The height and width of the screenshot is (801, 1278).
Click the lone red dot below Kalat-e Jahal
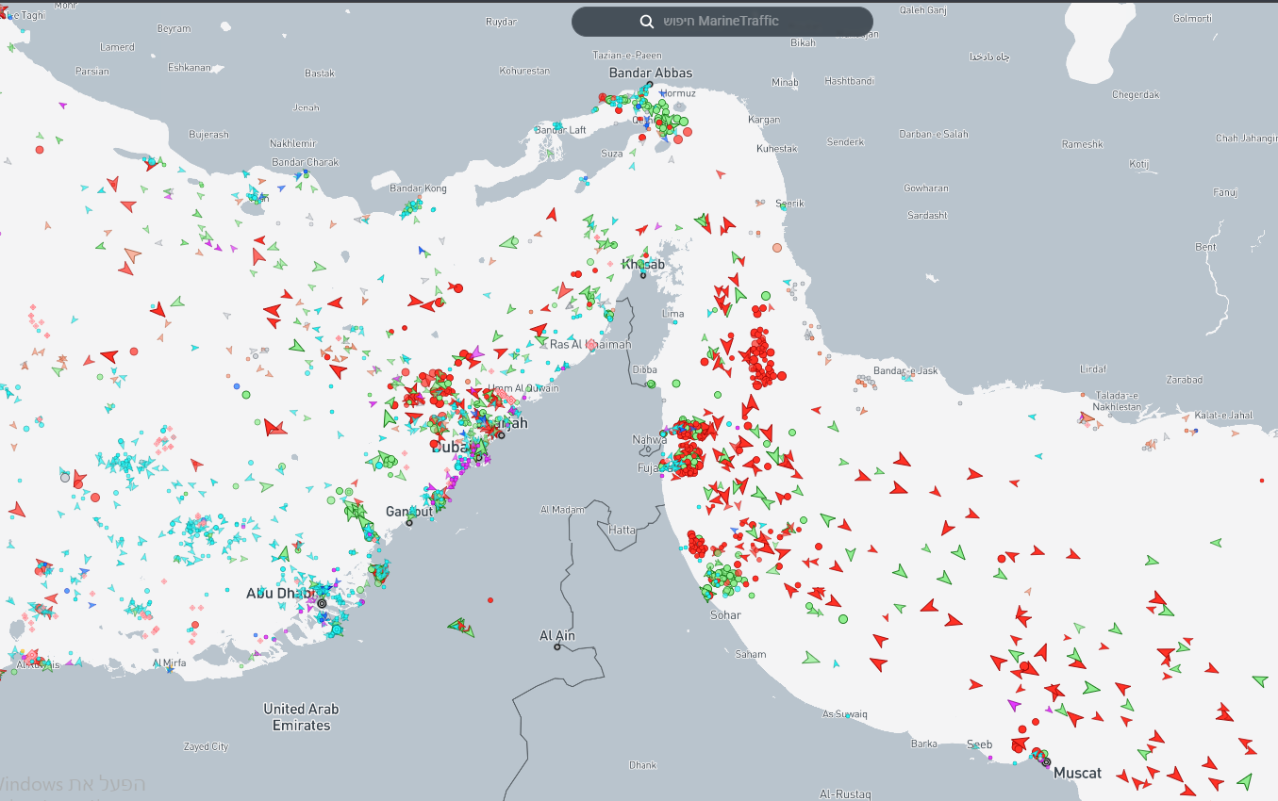click(x=1263, y=481)
